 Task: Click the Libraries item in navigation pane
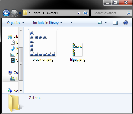pyautogui.click(x=13, y=37)
